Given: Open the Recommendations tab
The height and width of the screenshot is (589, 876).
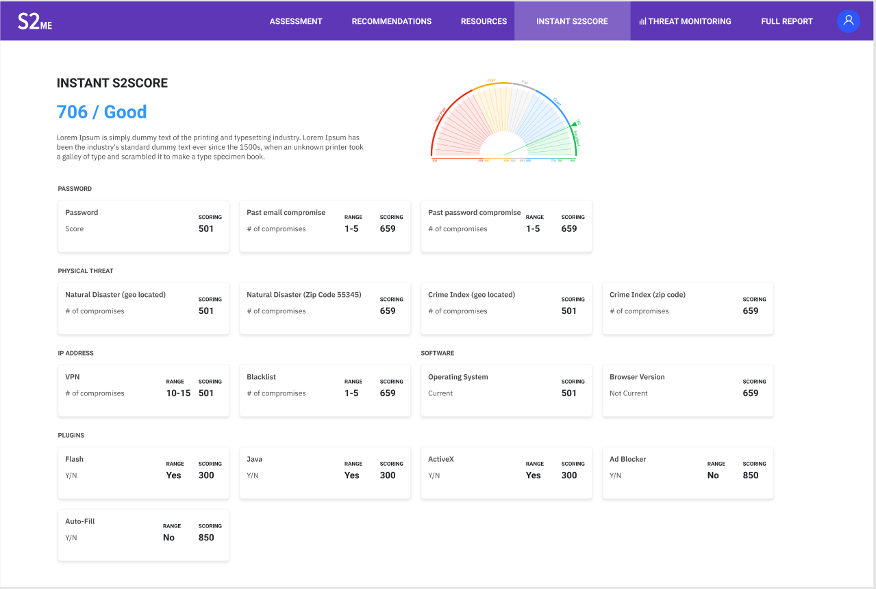Looking at the screenshot, I should [x=391, y=21].
